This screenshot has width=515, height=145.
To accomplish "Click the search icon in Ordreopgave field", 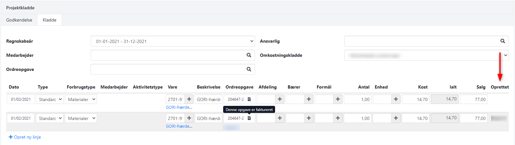I will pos(249,69).
